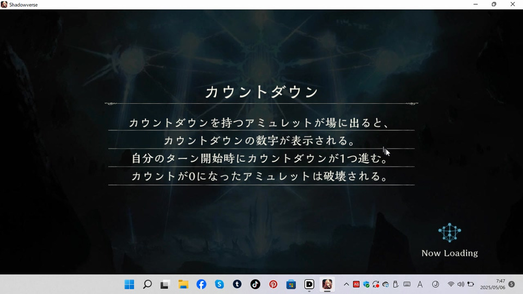The image size is (523, 294).
Task: Open the clock showing 7:47
Action: coord(492,284)
